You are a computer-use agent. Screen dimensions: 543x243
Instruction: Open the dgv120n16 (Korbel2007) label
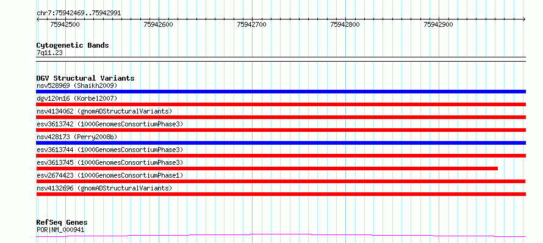pos(77,98)
